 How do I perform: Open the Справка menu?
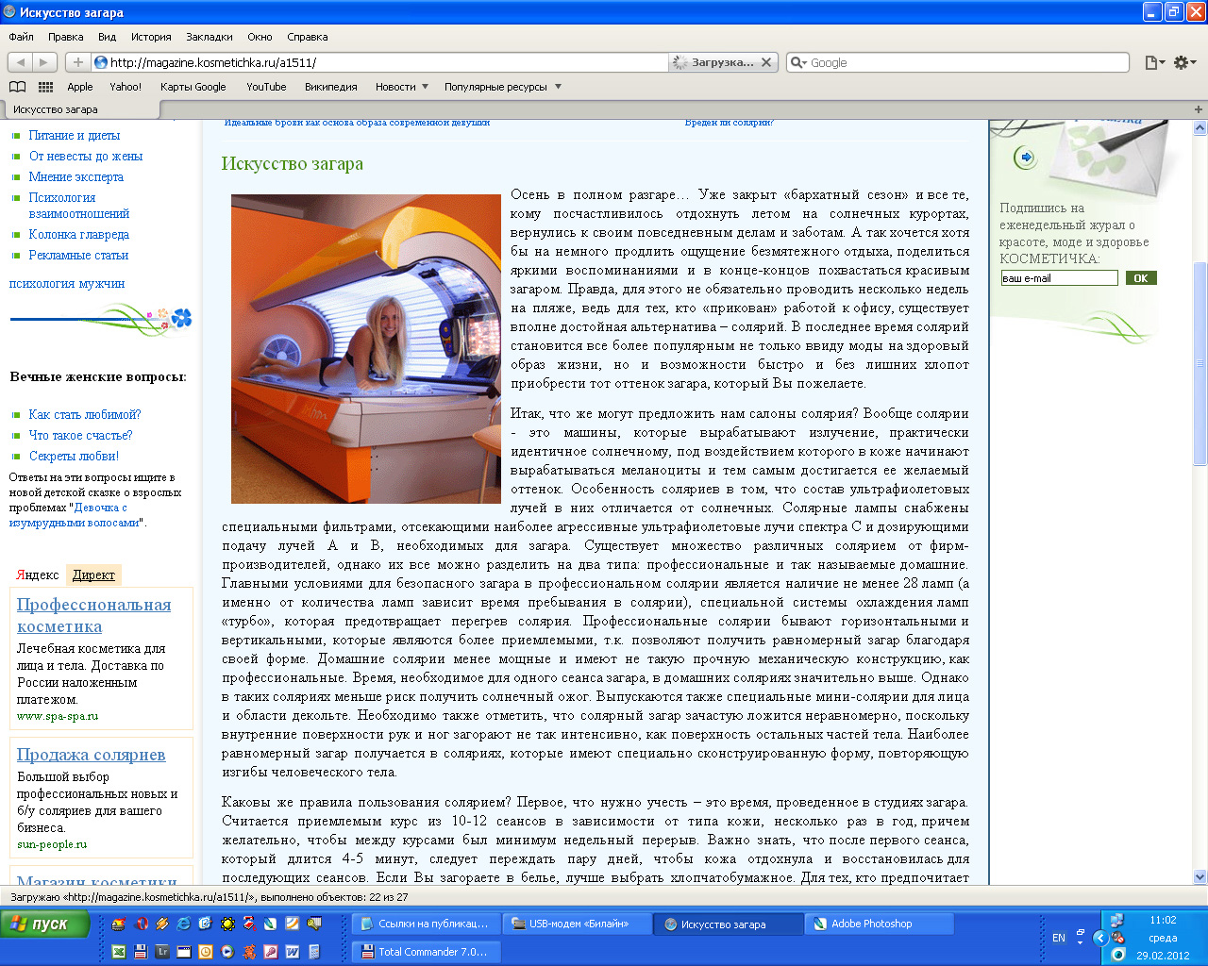[308, 37]
